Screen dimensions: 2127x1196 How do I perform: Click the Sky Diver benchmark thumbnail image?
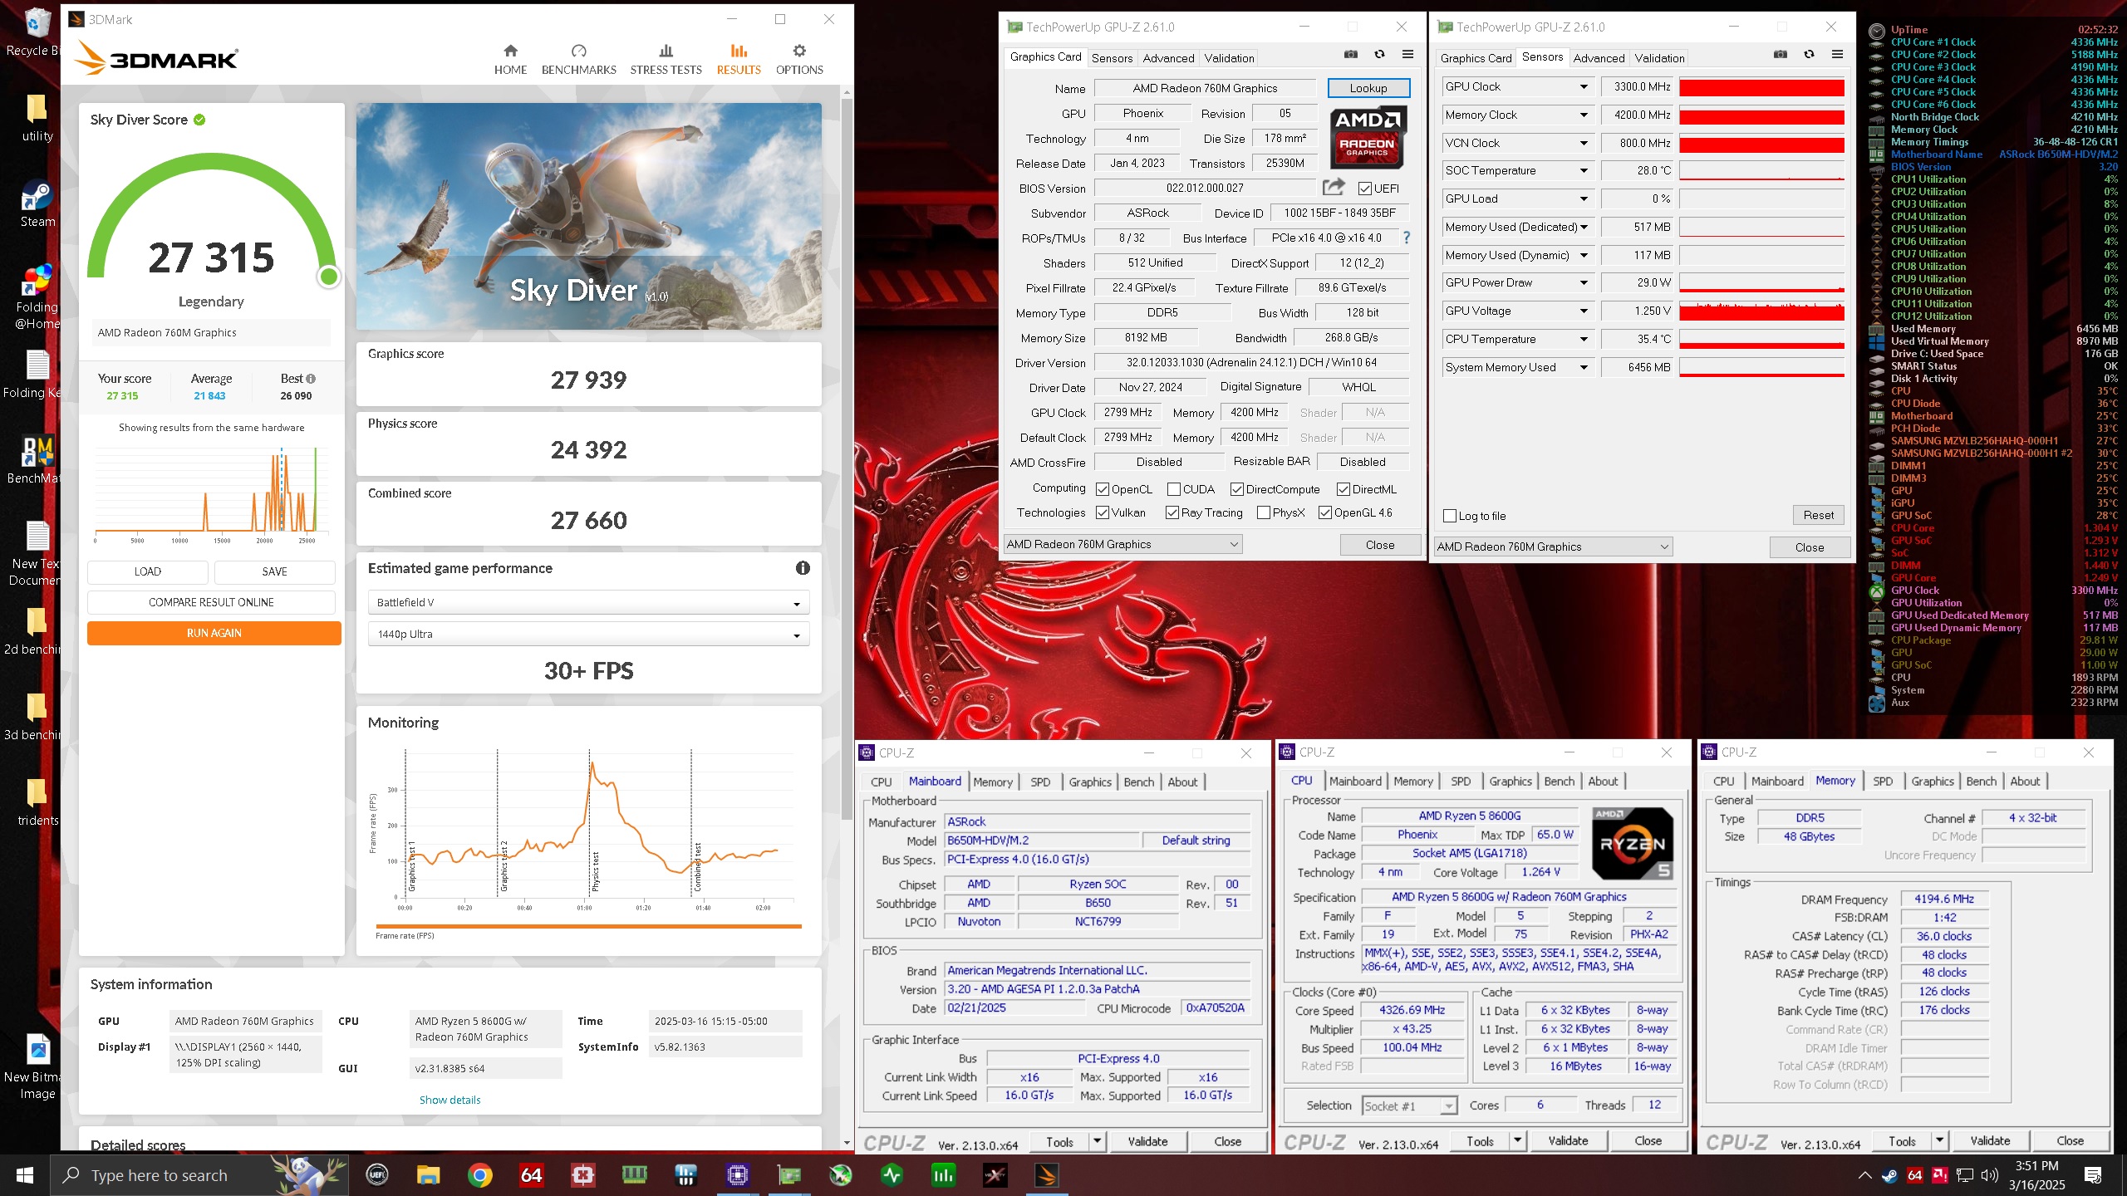(x=588, y=216)
